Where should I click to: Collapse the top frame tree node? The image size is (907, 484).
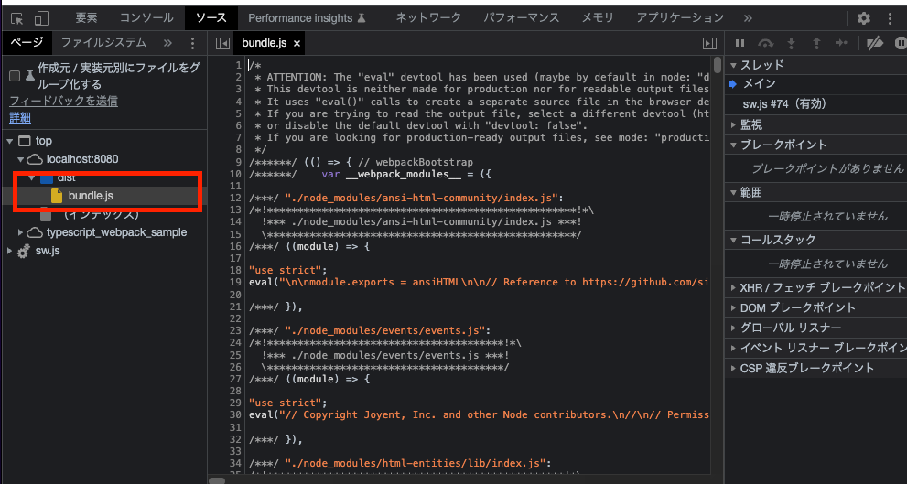[10, 141]
